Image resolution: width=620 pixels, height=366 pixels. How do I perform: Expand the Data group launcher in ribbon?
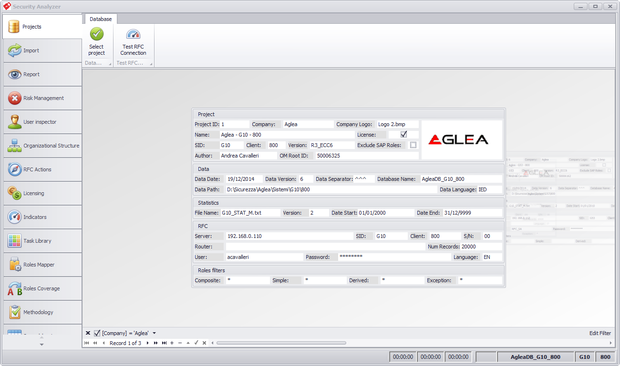[x=110, y=64]
